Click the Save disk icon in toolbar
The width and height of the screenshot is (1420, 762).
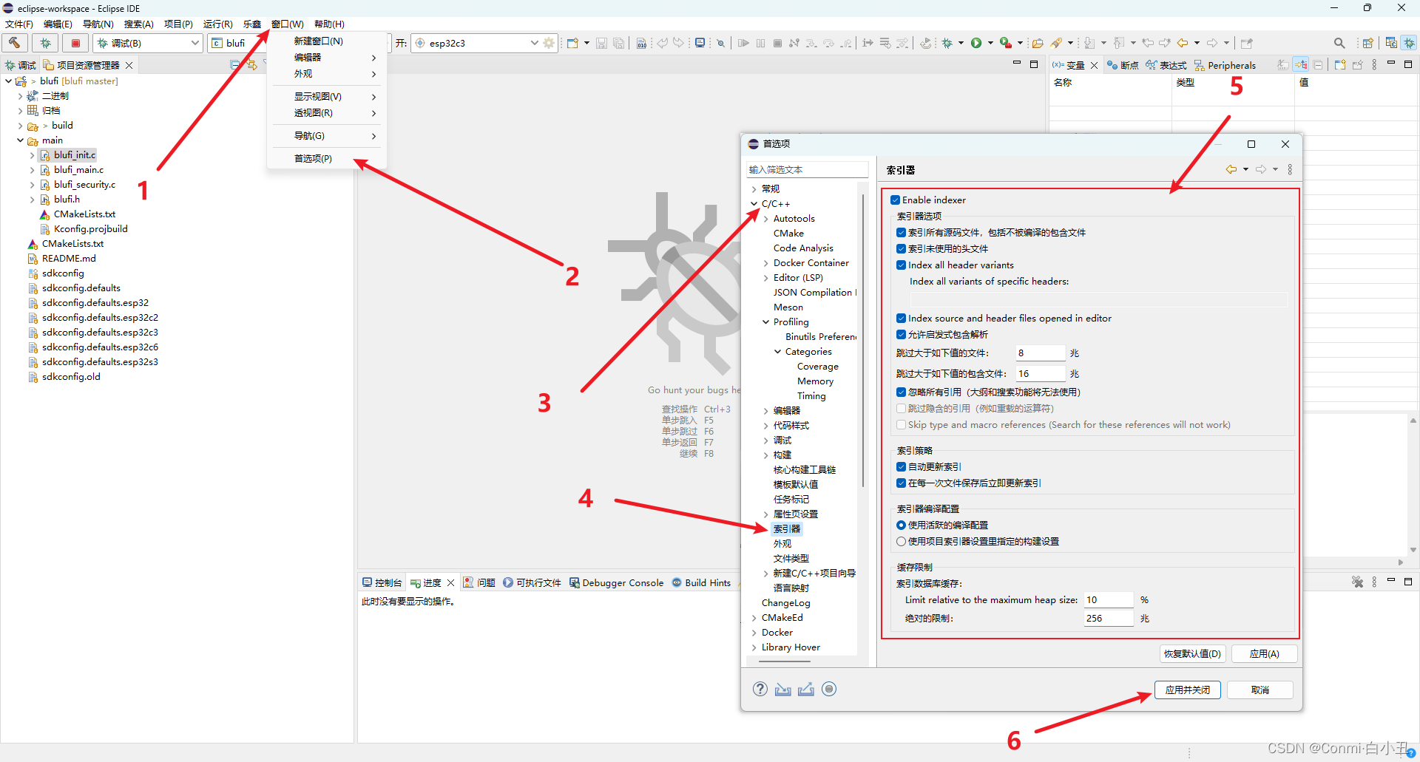(601, 43)
